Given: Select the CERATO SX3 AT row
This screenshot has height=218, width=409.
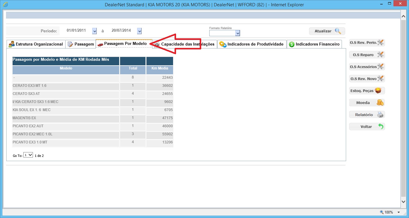Looking at the screenshot, I should coord(93,94).
